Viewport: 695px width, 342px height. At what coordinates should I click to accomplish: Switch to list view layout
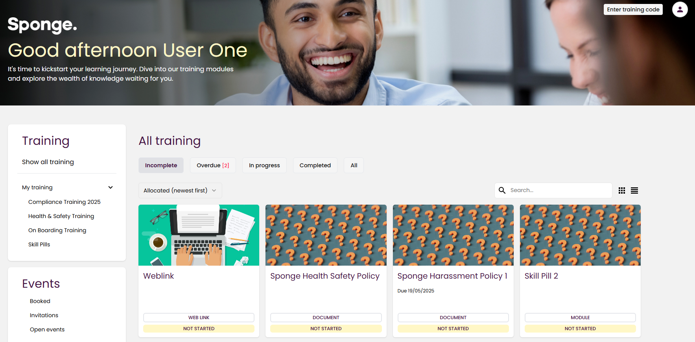(634, 190)
